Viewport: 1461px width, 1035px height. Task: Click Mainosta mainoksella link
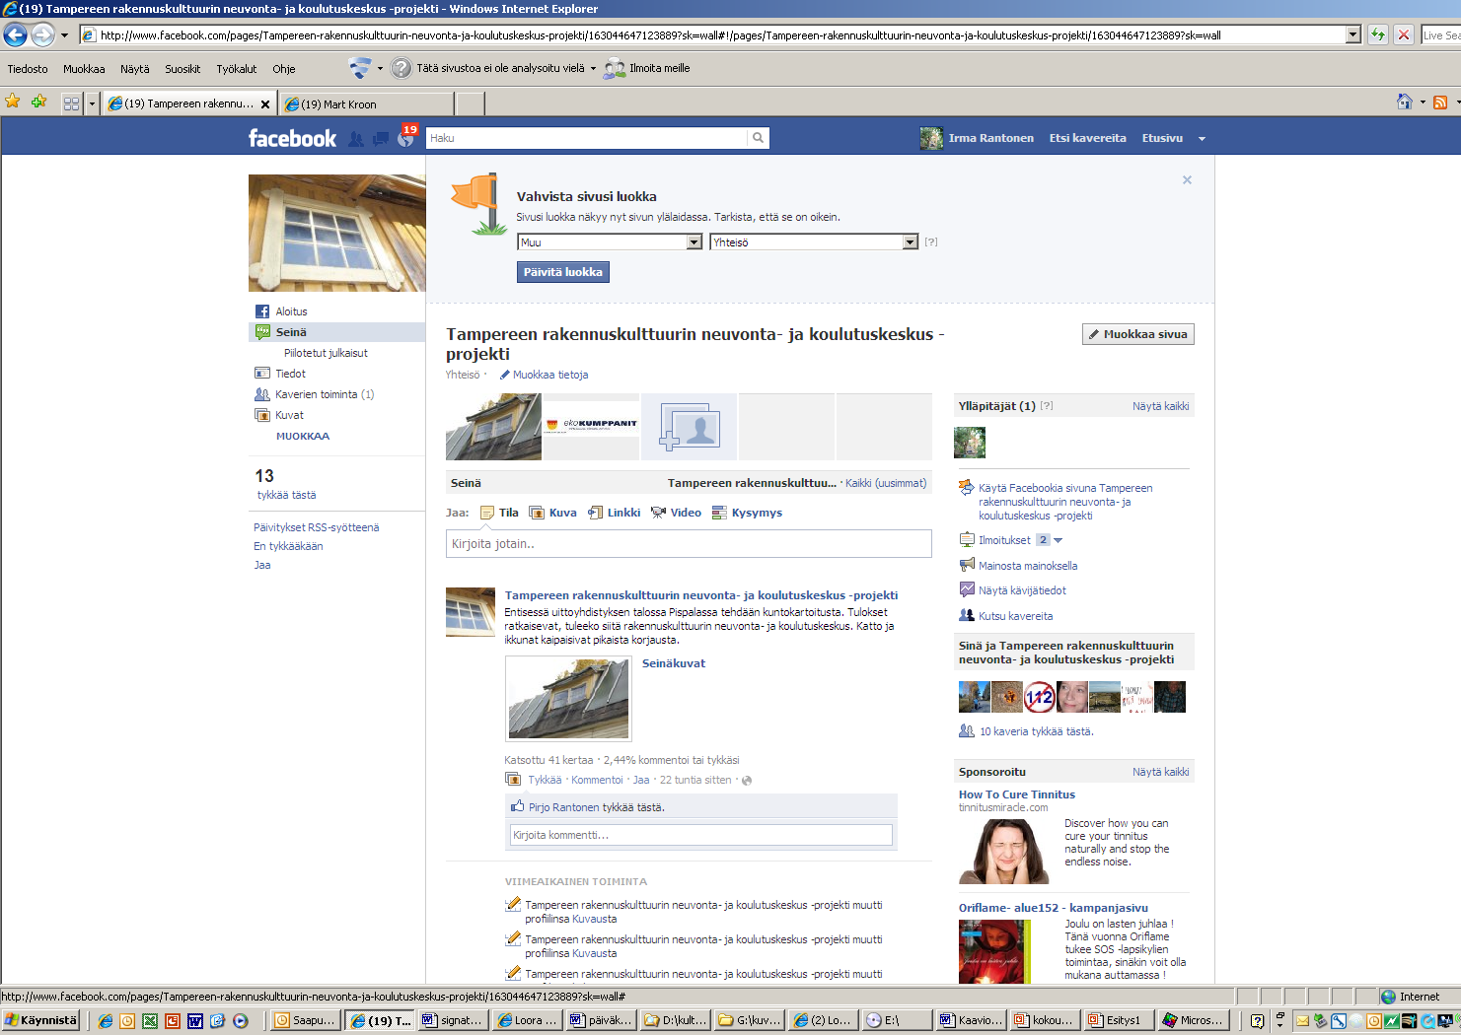1028,566
